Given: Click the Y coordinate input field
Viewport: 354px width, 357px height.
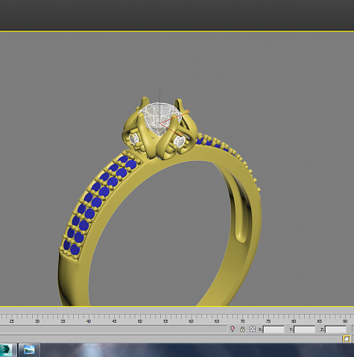Looking at the screenshot, I should point(305,329).
